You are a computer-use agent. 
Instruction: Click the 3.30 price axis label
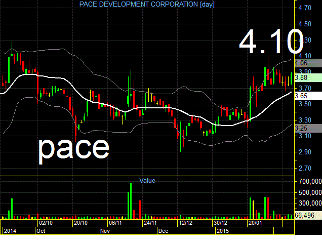click(x=305, y=120)
